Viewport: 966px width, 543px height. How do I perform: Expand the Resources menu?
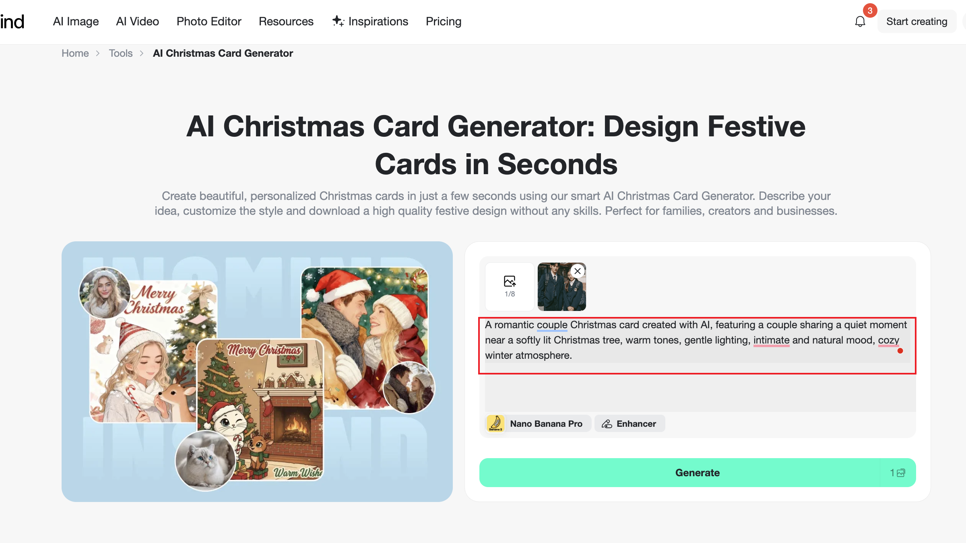(x=286, y=21)
